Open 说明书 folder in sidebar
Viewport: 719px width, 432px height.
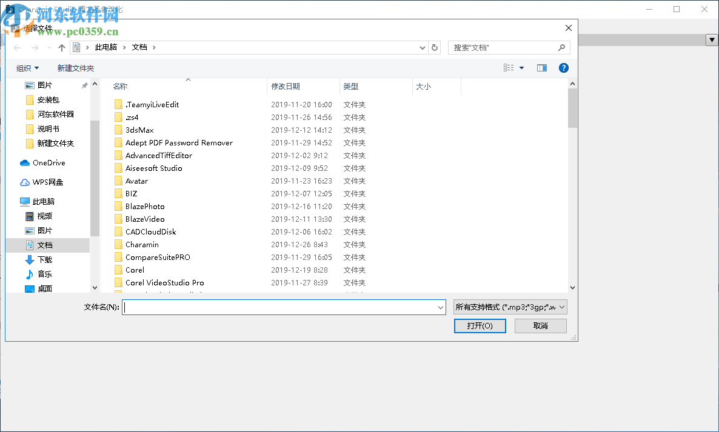pyautogui.click(x=48, y=129)
